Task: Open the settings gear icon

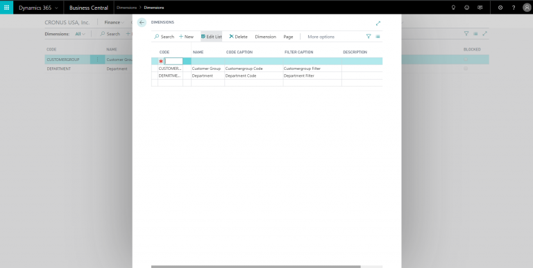Action: [x=500, y=8]
